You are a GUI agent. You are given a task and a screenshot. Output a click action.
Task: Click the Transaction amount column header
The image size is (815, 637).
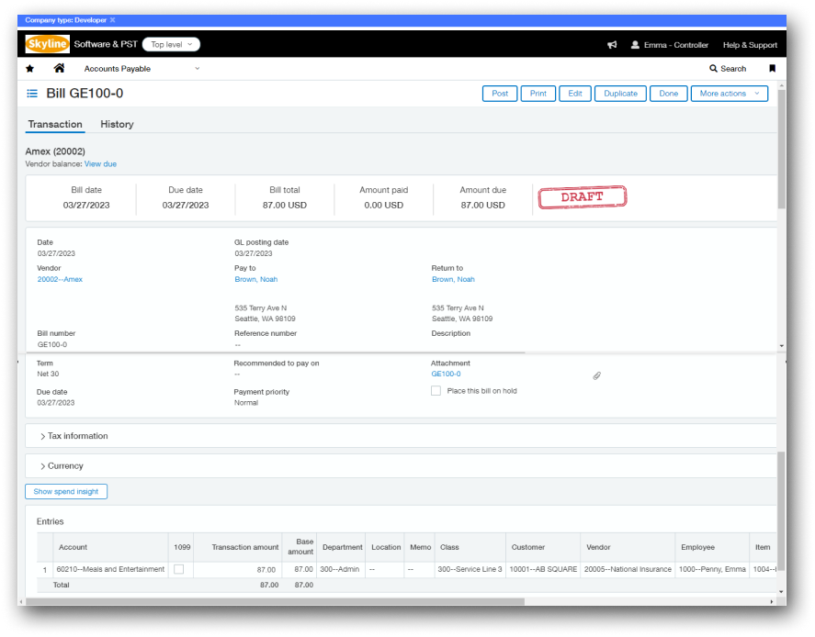coord(238,547)
